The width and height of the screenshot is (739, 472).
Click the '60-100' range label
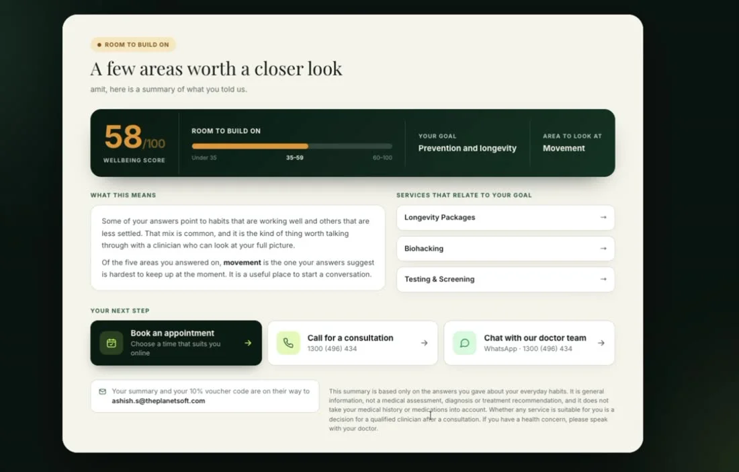(382, 157)
